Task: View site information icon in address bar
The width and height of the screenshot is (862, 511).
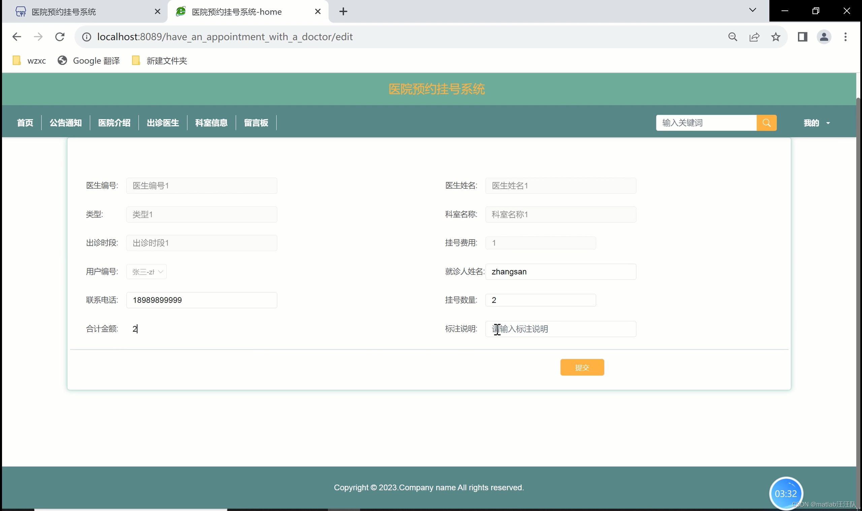Action: click(x=87, y=37)
